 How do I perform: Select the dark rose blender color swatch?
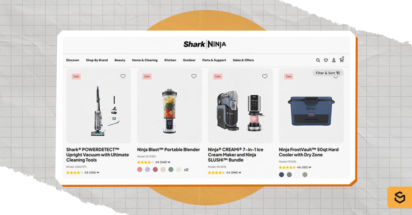click(x=155, y=169)
